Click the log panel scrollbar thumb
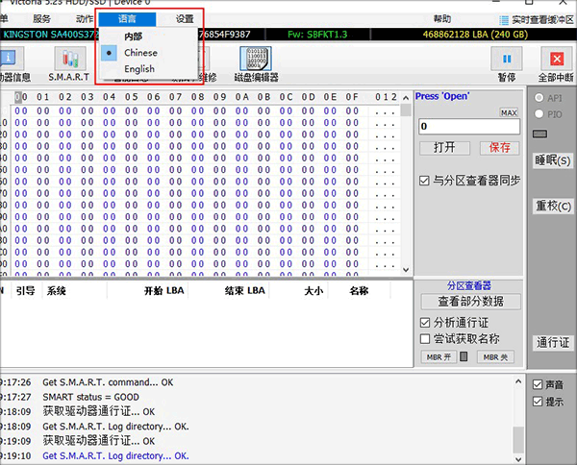This screenshot has height=465, width=577. pos(518,440)
